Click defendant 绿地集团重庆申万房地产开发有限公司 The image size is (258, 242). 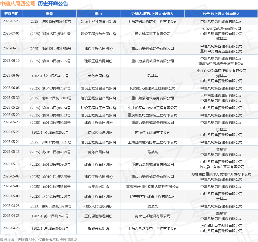point(221,174)
